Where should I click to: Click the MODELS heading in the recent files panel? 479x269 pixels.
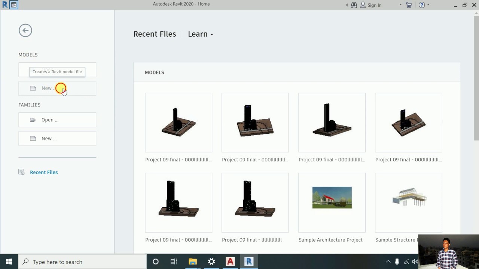155,72
